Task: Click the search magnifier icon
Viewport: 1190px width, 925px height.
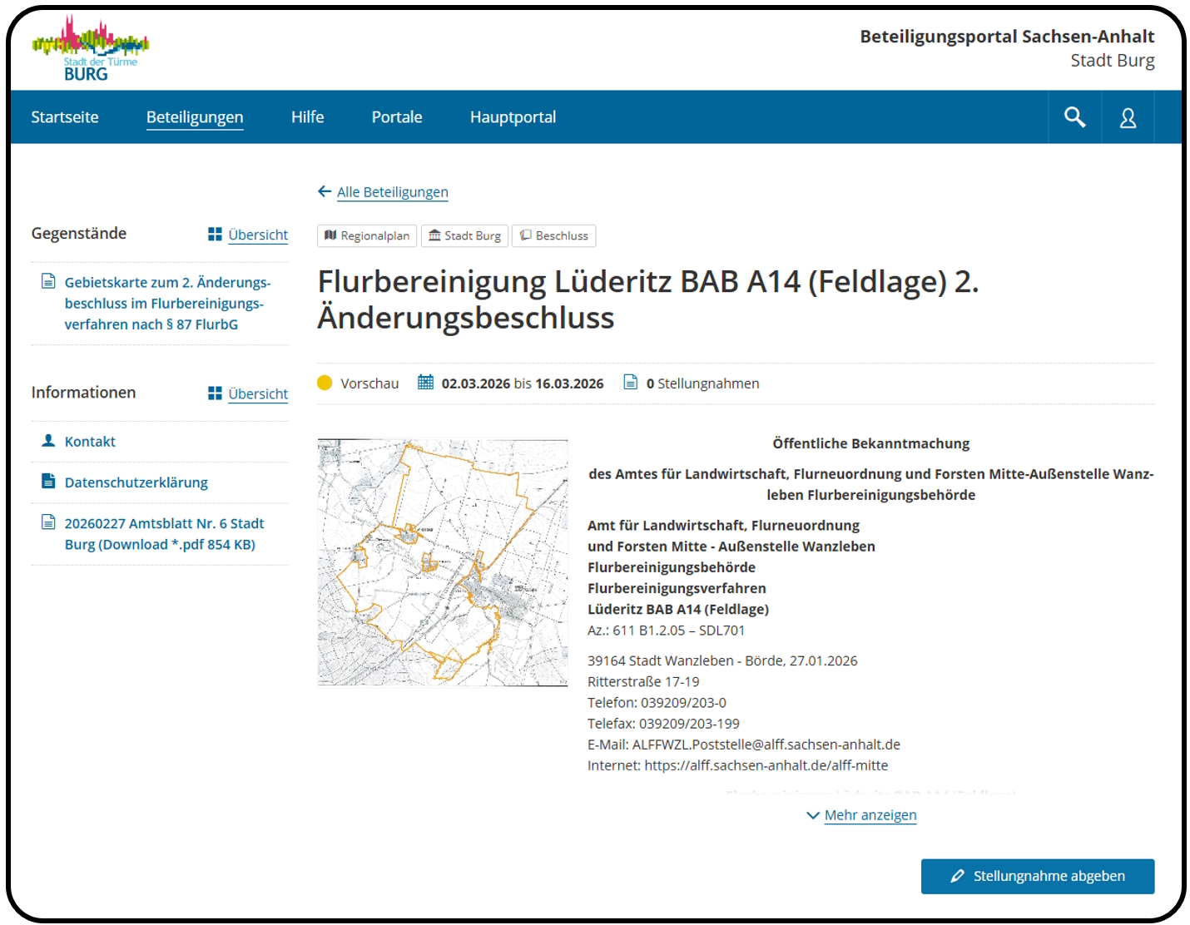Action: [1074, 117]
